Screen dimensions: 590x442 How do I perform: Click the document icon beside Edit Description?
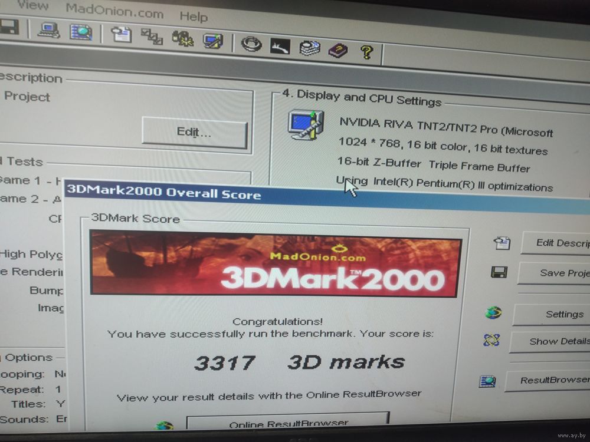coord(502,243)
